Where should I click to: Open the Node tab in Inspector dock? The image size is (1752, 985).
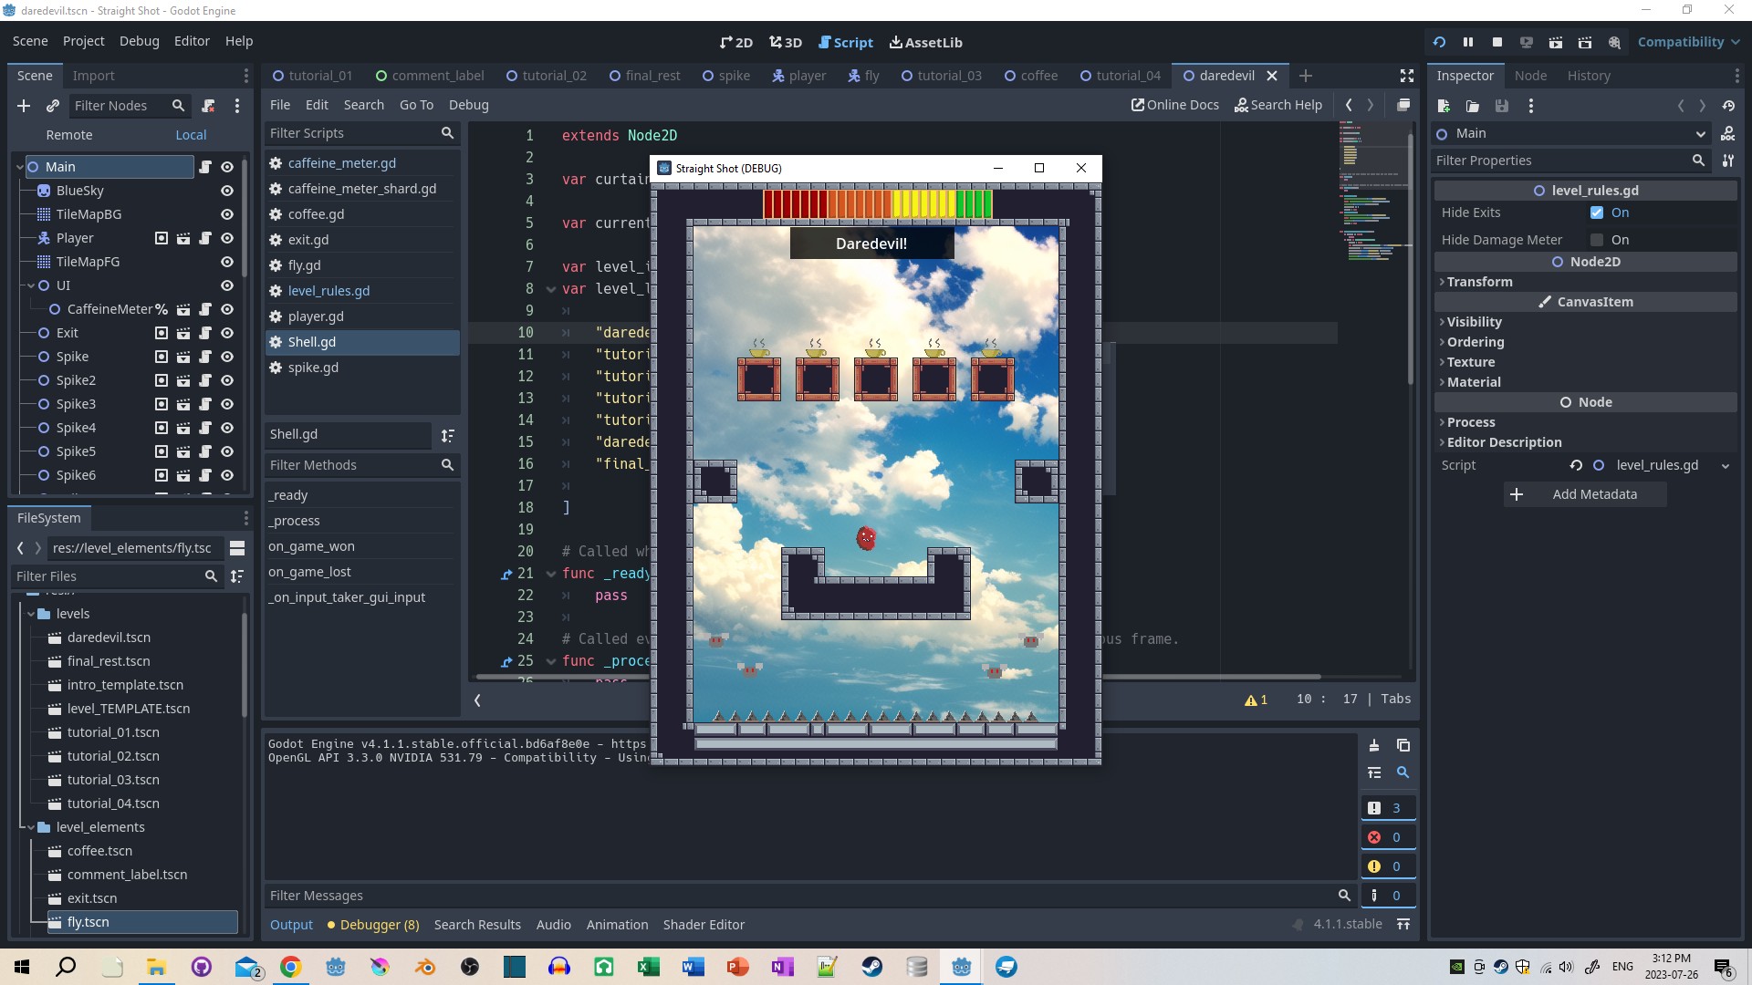1530,76
